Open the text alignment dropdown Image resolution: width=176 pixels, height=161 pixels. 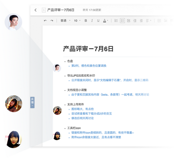pos(149,20)
